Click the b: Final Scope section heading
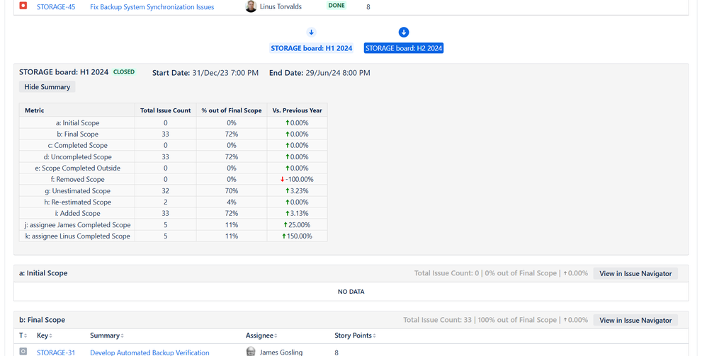This screenshot has height=356, width=707. point(42,320)
